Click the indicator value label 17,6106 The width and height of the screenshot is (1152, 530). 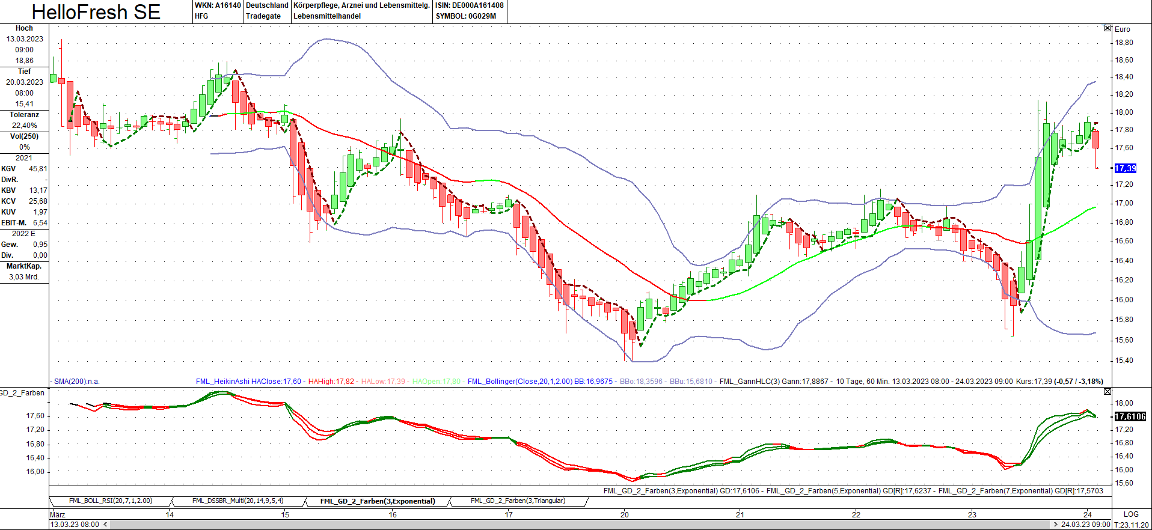point(1130,416)
